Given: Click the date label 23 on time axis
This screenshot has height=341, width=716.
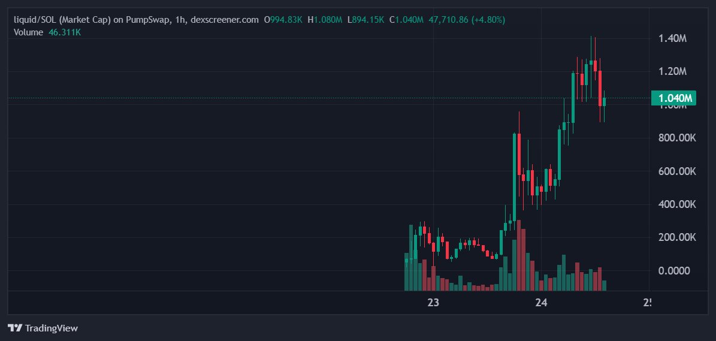Looking at the screenshot, I should (x=433, y=302).
